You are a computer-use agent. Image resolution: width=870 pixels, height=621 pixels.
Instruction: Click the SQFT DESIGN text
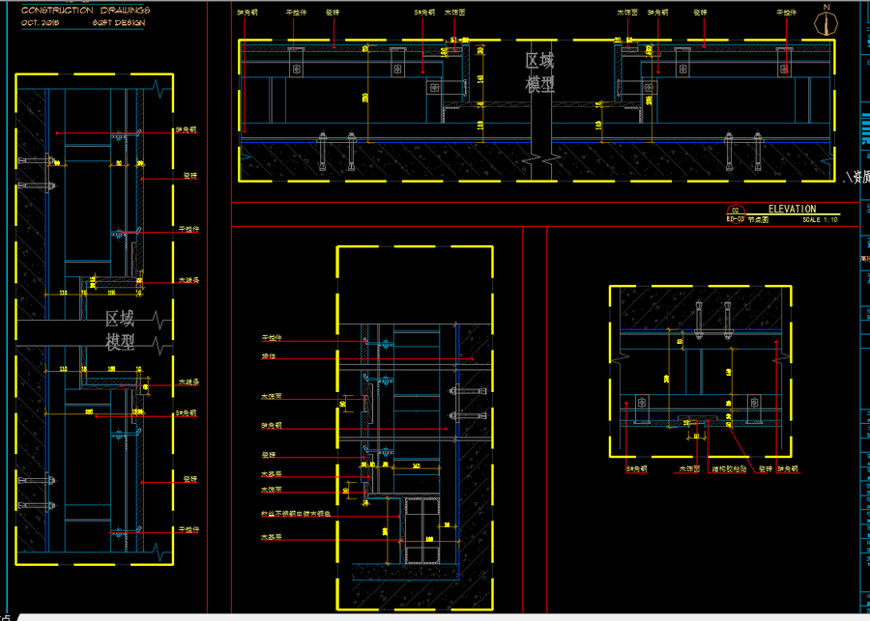click(119, 23)
